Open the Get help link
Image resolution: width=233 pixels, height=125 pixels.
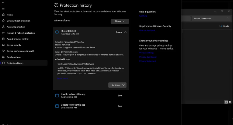(143, 16)
